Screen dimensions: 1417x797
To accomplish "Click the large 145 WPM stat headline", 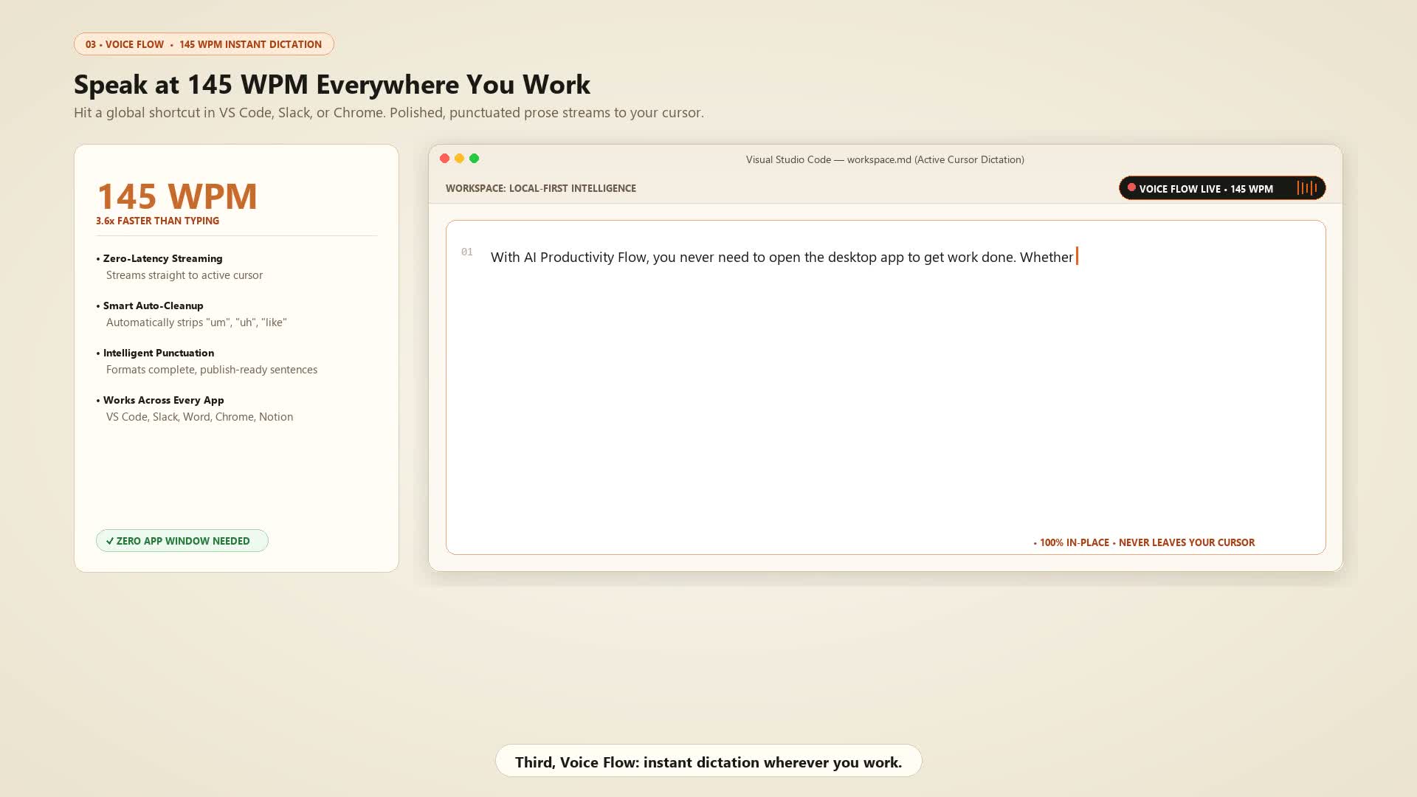I will pos(177,196).
